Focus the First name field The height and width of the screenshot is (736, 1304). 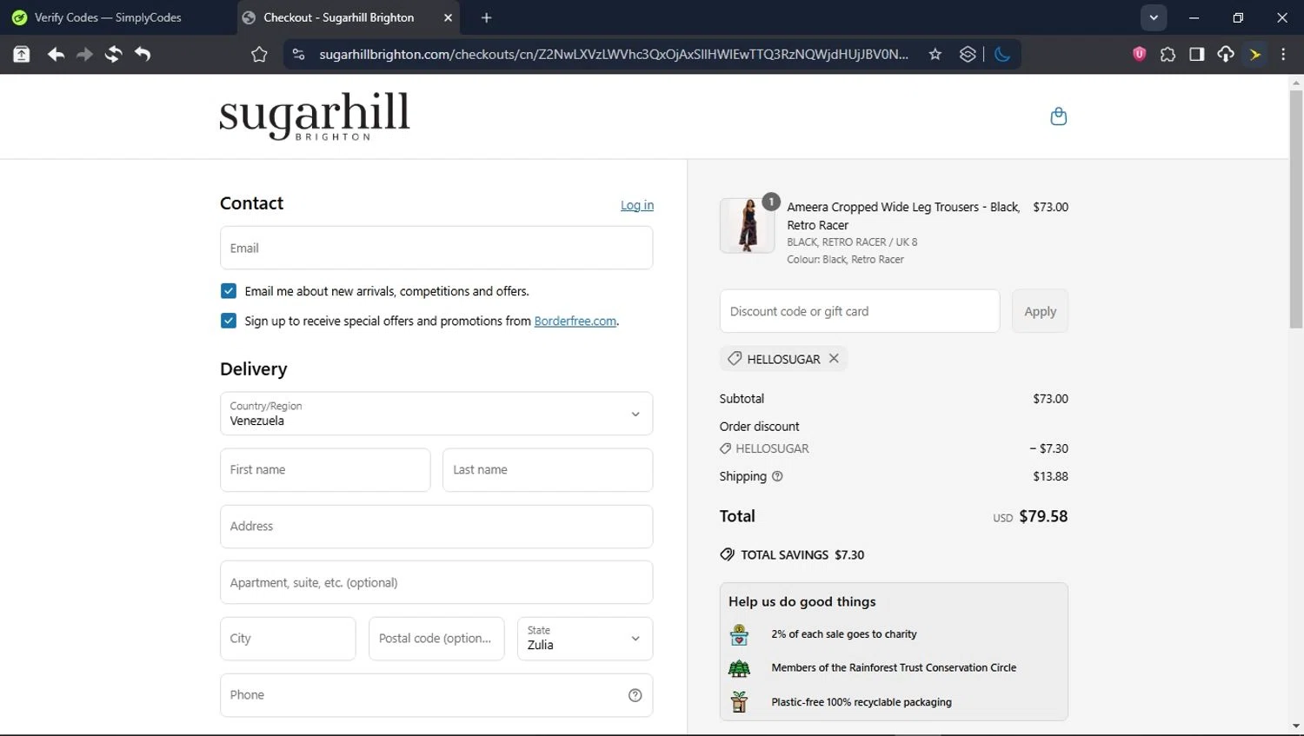[x=325, y=470]
